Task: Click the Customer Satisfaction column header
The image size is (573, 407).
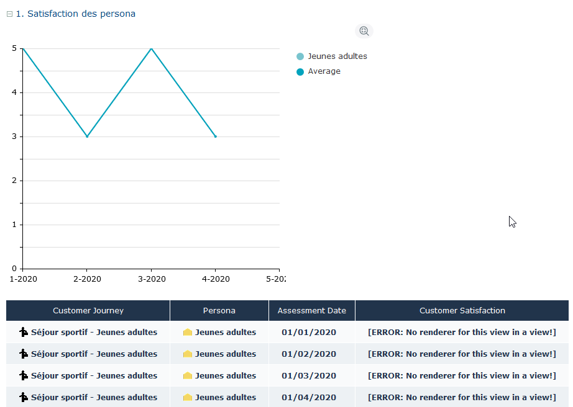Action: pos(462,311)
